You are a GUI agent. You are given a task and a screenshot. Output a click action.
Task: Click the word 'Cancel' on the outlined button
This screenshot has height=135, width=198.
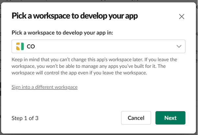[x=136, y=118]
